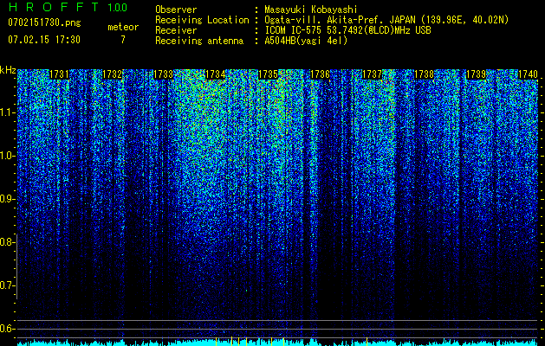Click the 1736 time marker
The height and width of the screenshot is (346, 545).
coord(320,74)
